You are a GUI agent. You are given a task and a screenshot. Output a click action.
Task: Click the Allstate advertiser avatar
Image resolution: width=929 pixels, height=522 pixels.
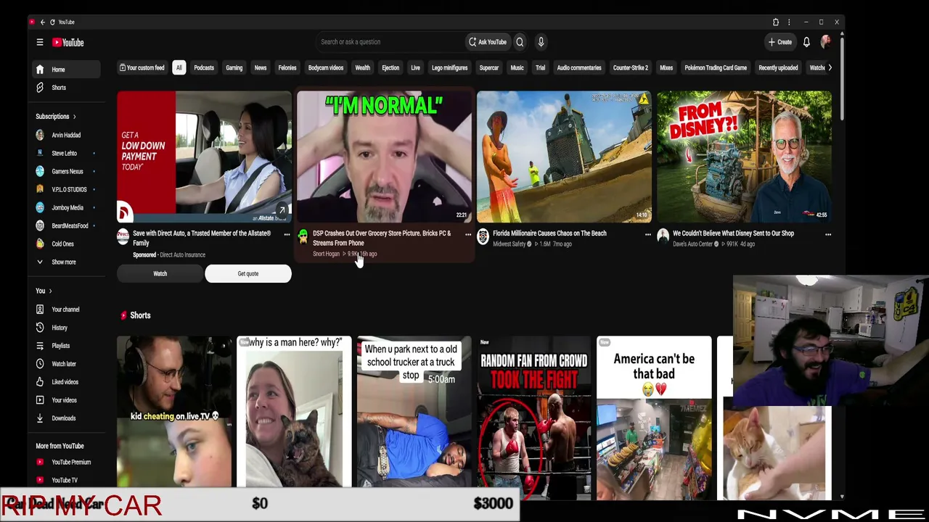click(x=123, y=236)
